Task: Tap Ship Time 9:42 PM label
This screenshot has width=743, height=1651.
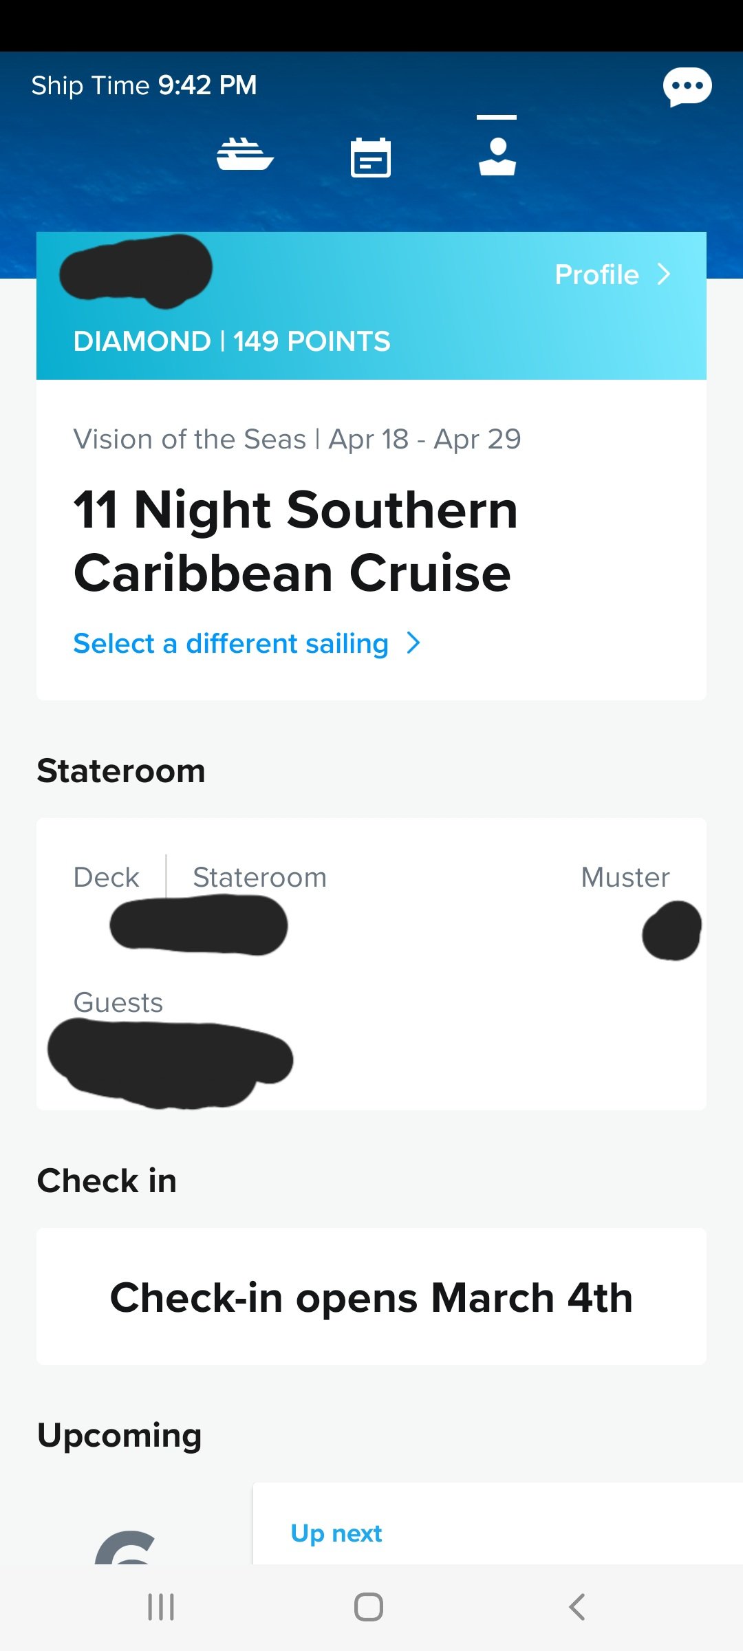Action: coord(144,85)
